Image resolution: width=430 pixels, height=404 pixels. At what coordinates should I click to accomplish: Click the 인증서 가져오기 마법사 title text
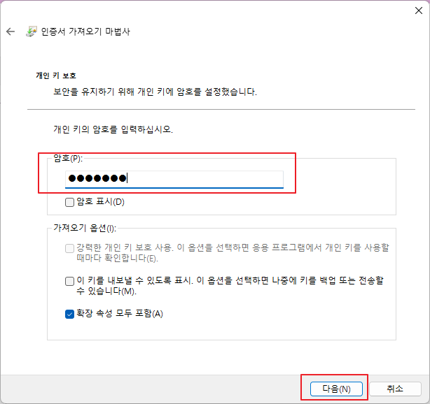coord(85,31)
